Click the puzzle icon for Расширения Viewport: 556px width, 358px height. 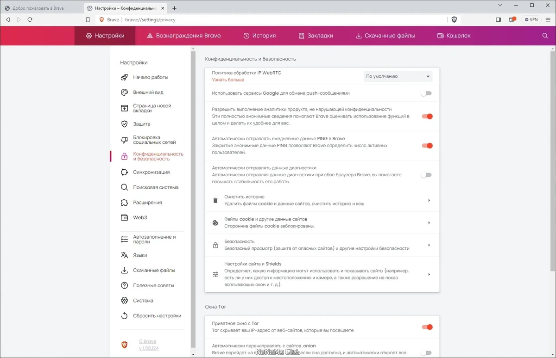(124, 203)
